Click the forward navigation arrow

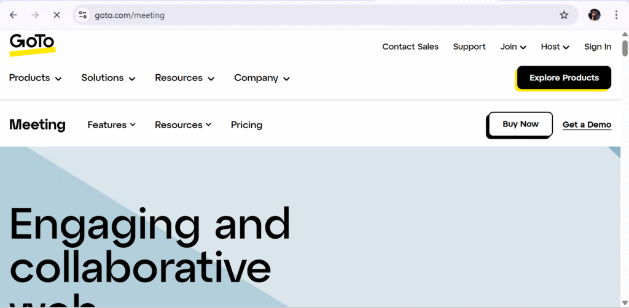click(x=35, y=15)
